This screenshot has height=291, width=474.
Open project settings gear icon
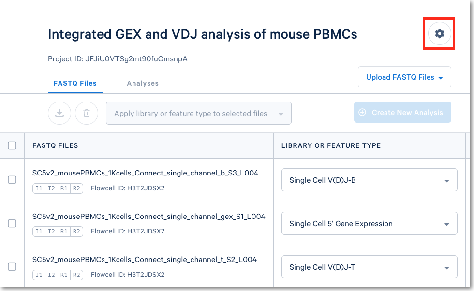439,33
